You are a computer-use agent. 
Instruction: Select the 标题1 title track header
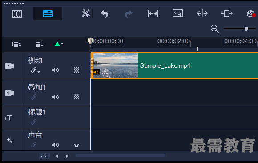coord(46,118)
